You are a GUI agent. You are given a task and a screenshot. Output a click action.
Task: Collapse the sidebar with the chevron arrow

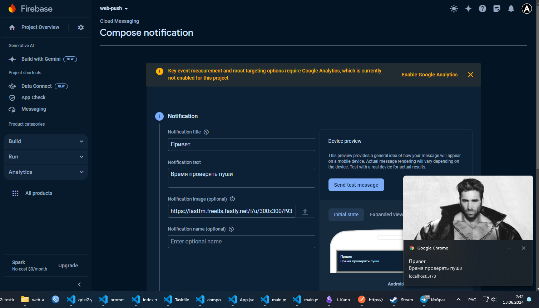pos(79,284)
